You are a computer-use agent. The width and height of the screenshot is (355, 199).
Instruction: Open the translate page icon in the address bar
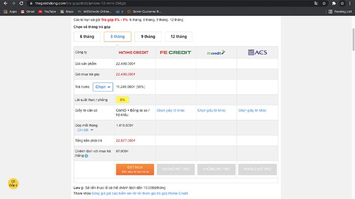316,4
